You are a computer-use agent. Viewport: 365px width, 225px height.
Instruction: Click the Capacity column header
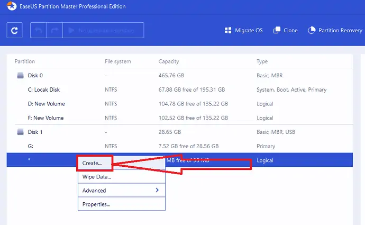click(x=169, y=61)
